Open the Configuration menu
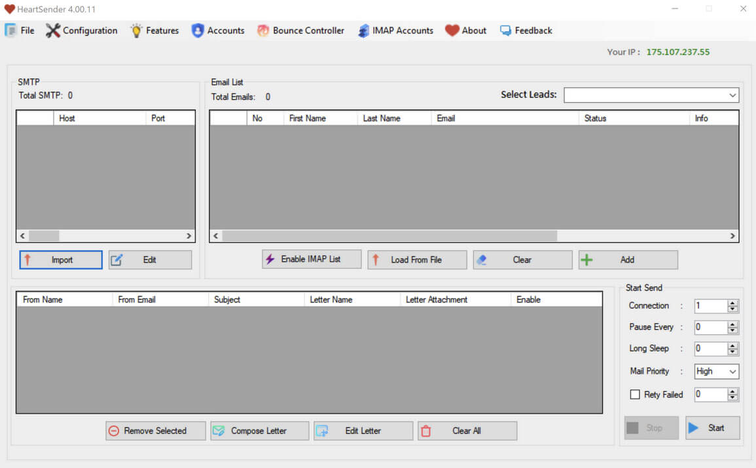Viewport: 756px width, 468px height. point(81,30)
